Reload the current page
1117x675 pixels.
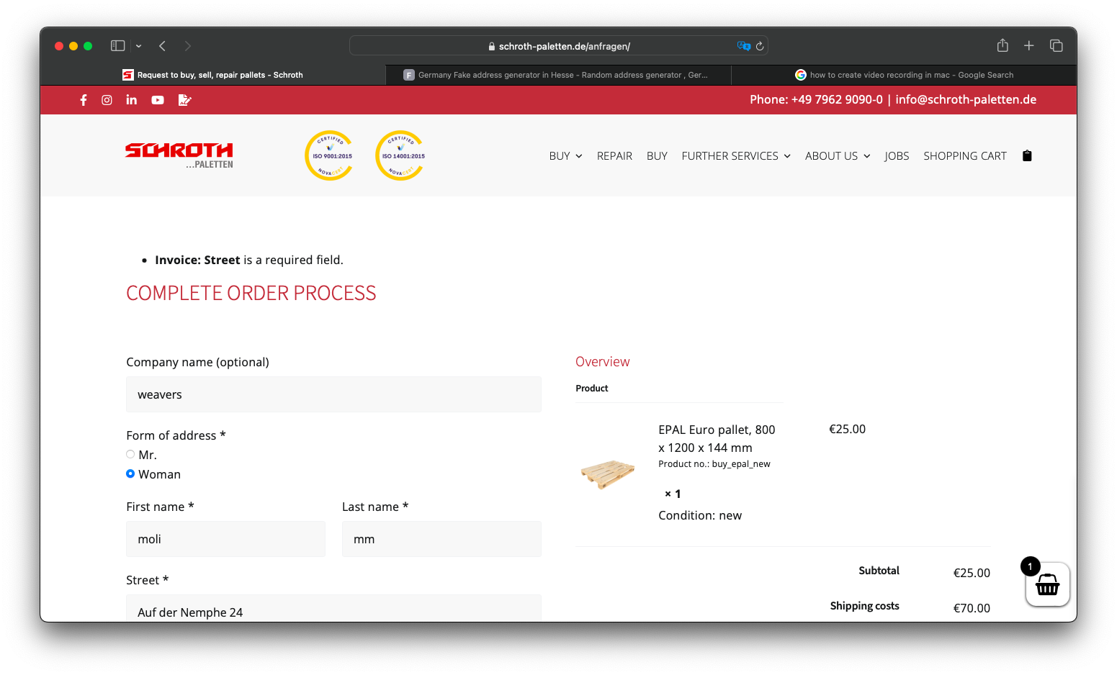coord(760,46)
